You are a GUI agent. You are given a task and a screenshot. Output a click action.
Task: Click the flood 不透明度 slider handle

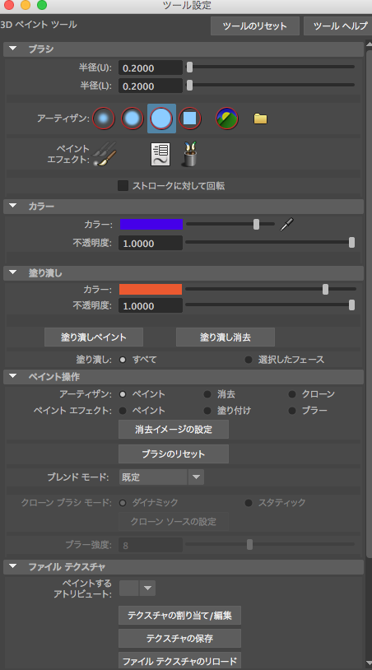351,305
